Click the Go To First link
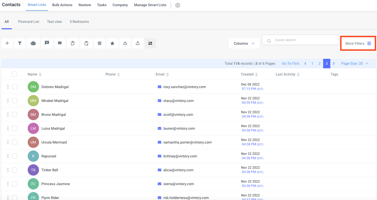This screenshot has height=200, width=377. (291, 63)
